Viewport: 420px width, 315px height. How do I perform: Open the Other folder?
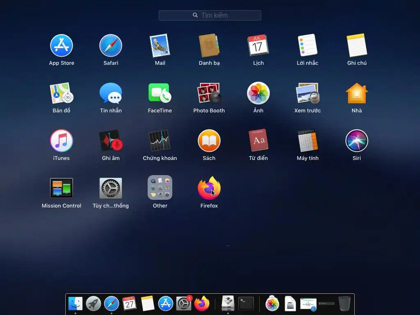[x=160, y=187]
